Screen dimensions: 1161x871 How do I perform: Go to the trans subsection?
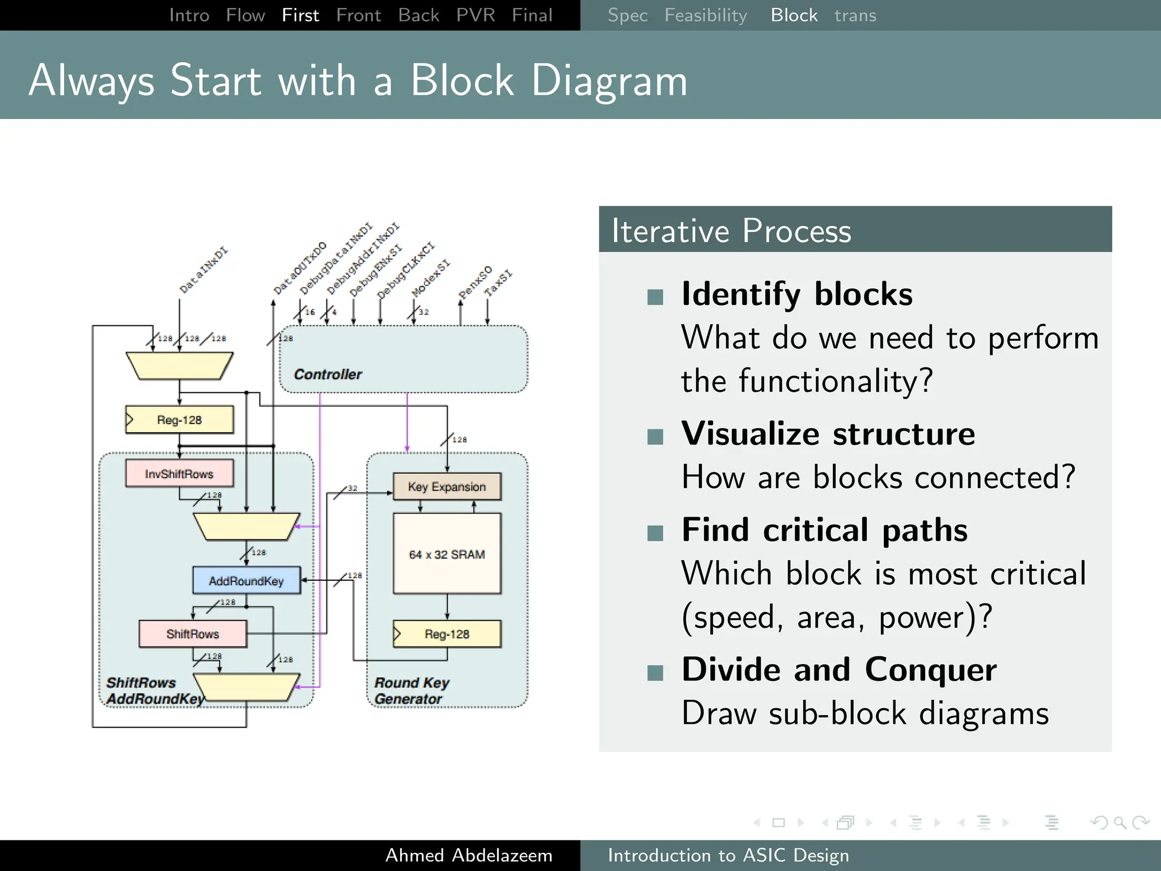855,15
